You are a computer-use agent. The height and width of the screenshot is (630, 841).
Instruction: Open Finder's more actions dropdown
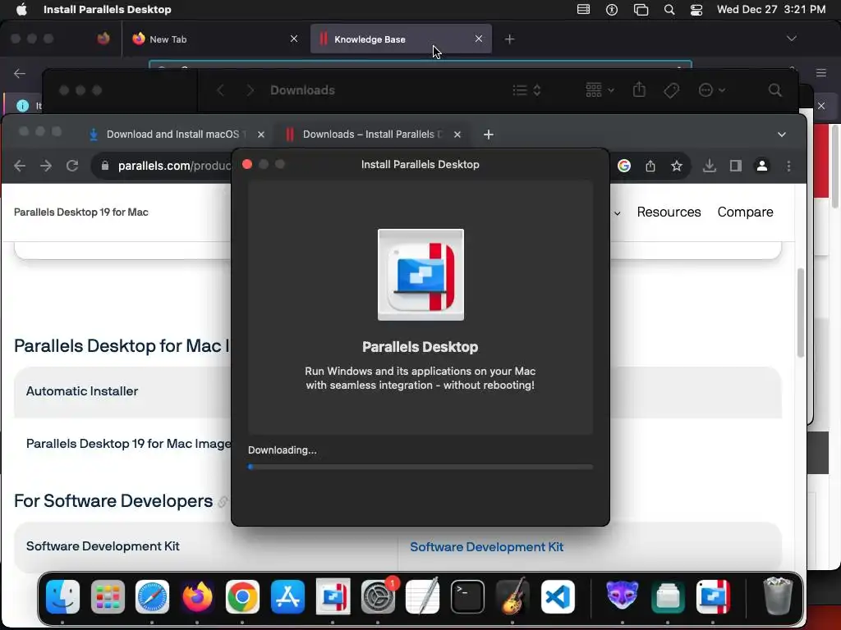click(712, 90)
